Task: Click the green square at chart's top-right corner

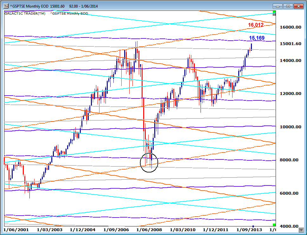Action: coord(274,12)
